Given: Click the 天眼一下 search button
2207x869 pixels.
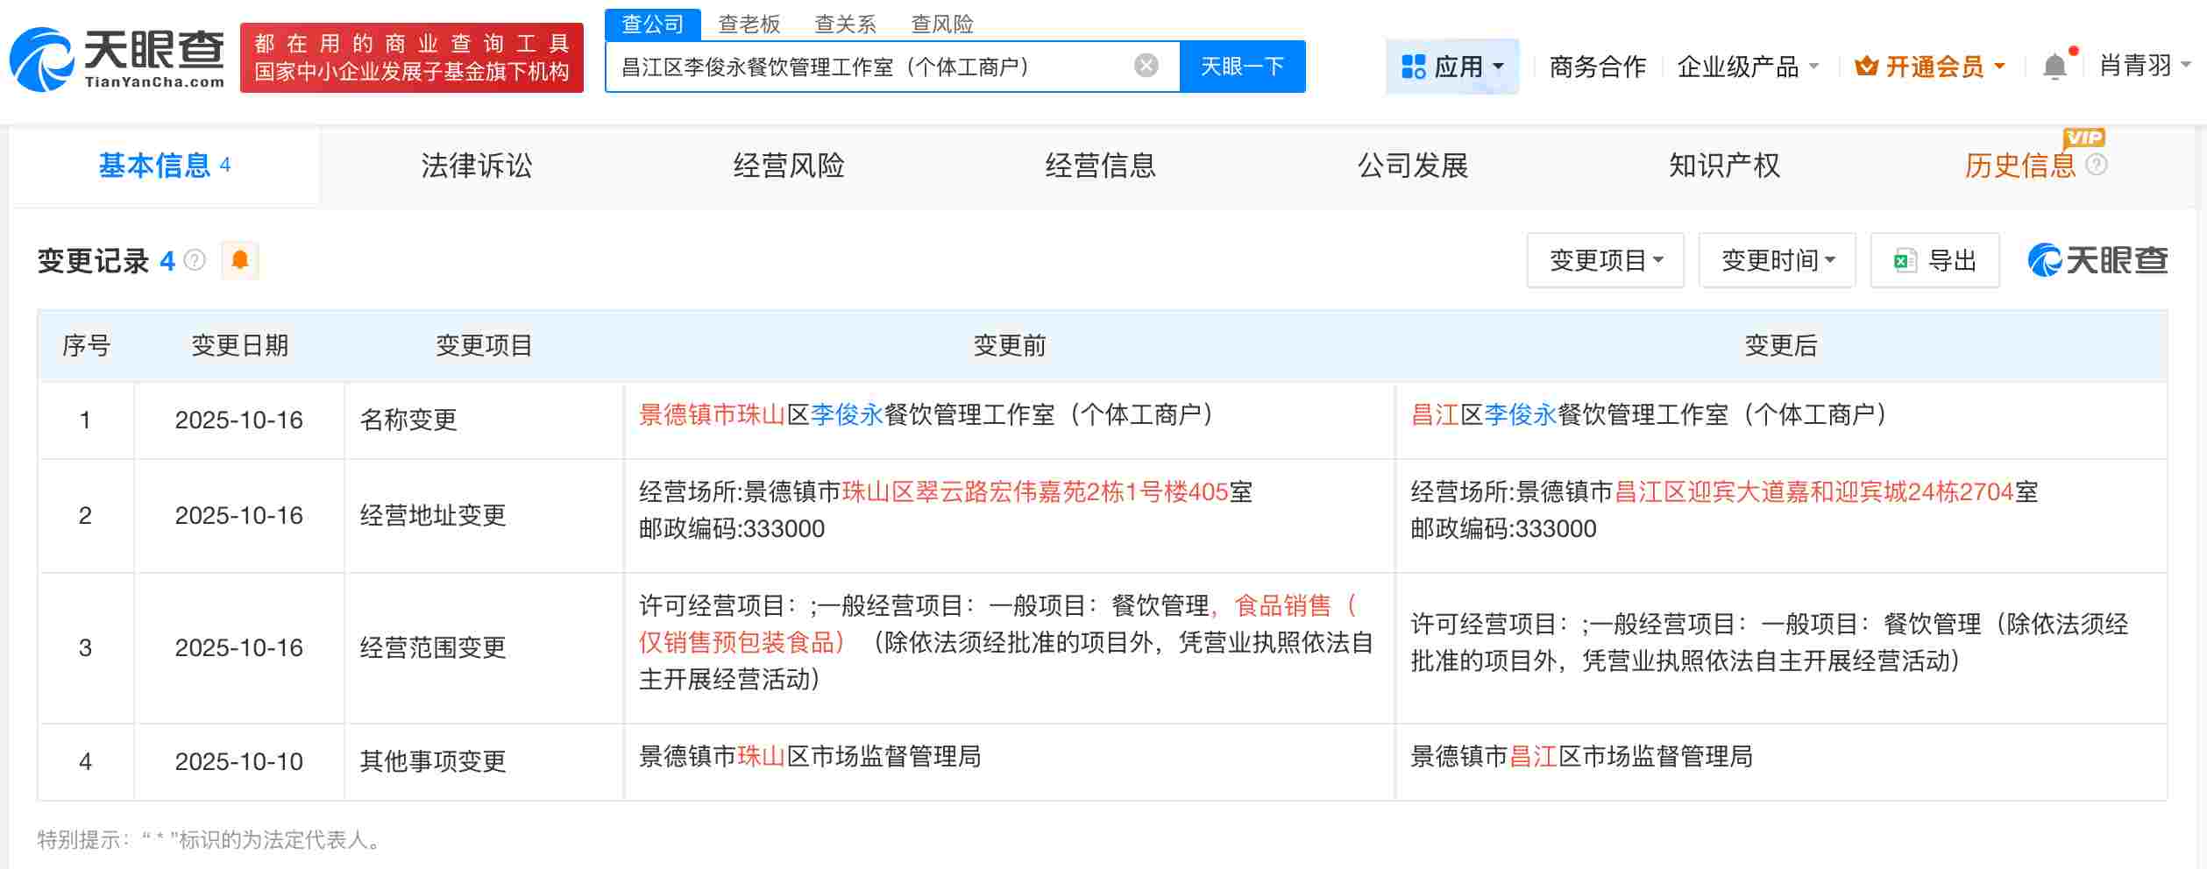Looking at the screenshot, I should click(1243, 65).
